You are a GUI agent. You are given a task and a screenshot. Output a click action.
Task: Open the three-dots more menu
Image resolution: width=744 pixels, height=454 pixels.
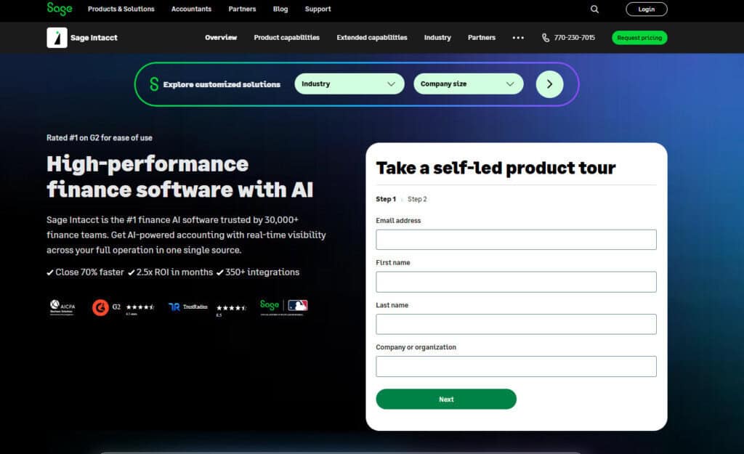518,38
